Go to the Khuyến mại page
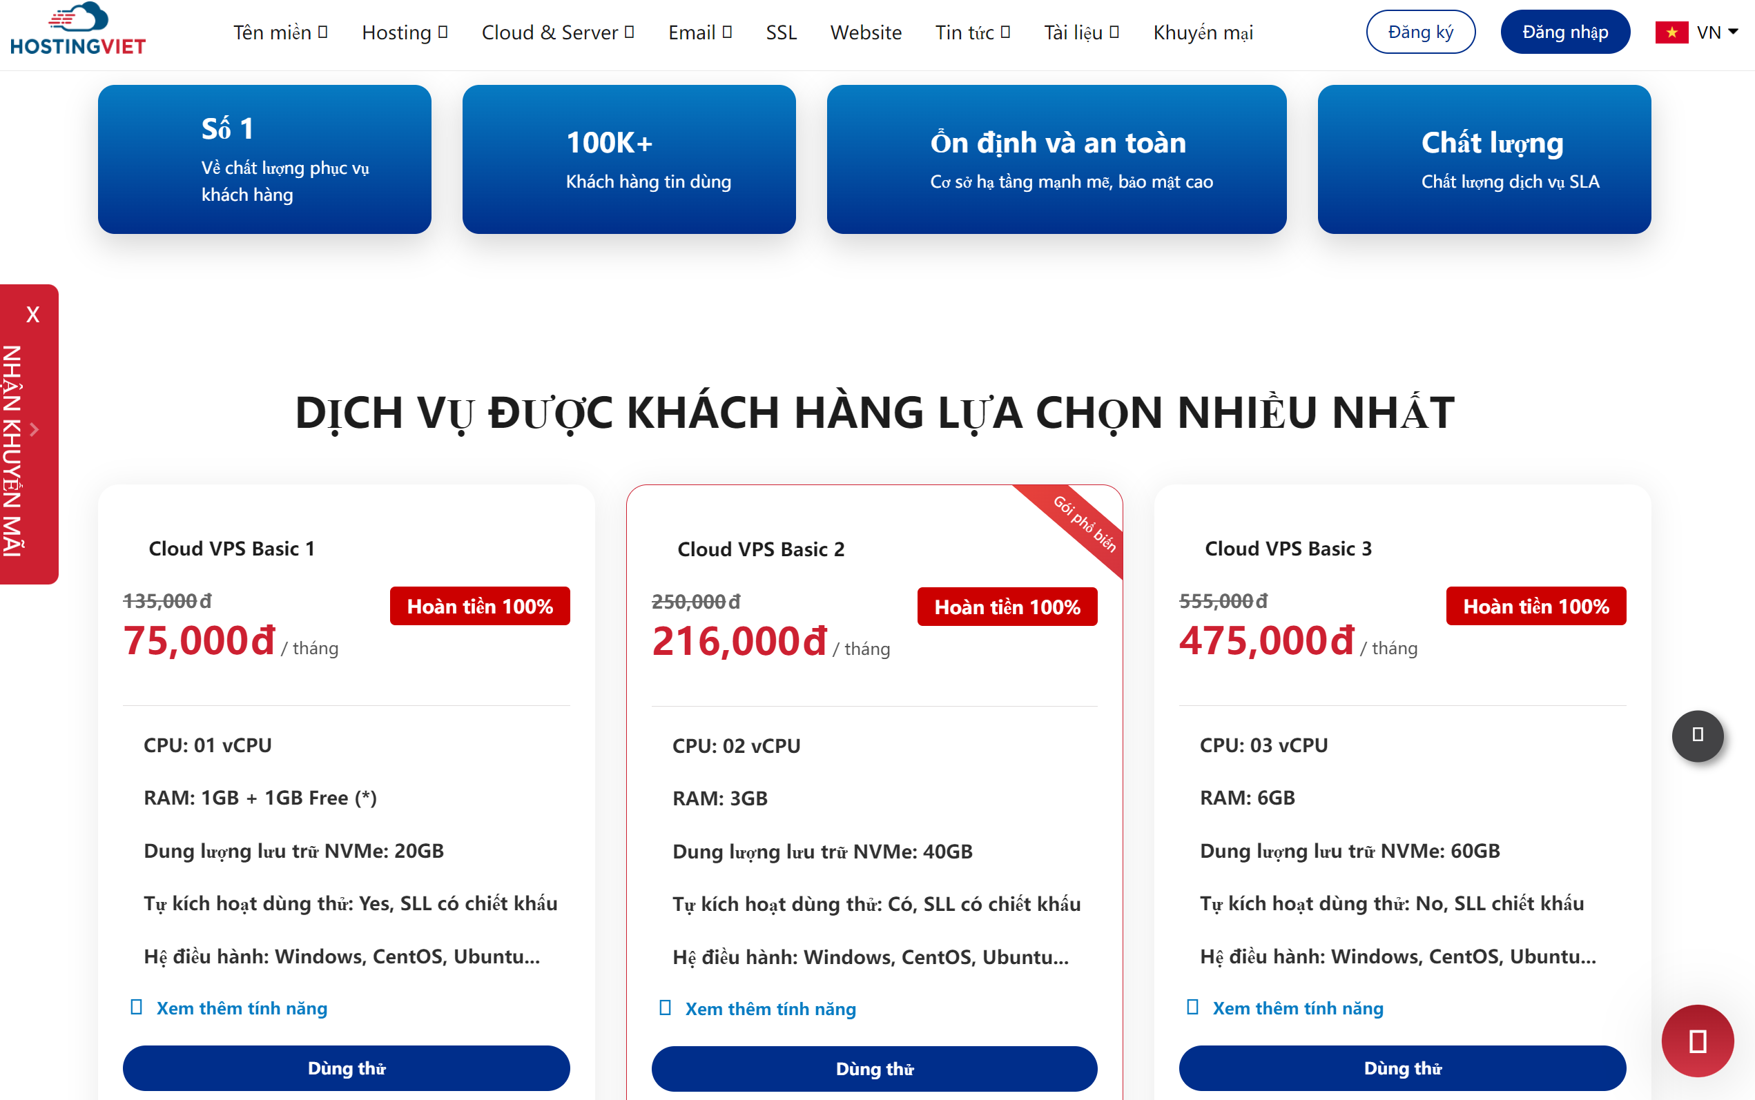This screenshot has width=1755, height=1100. [1203, 32]
